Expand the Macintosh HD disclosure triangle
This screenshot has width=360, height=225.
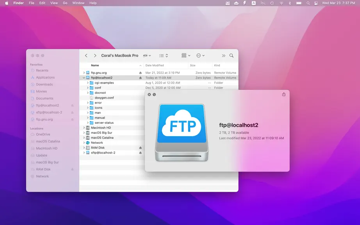pos(84,128)
